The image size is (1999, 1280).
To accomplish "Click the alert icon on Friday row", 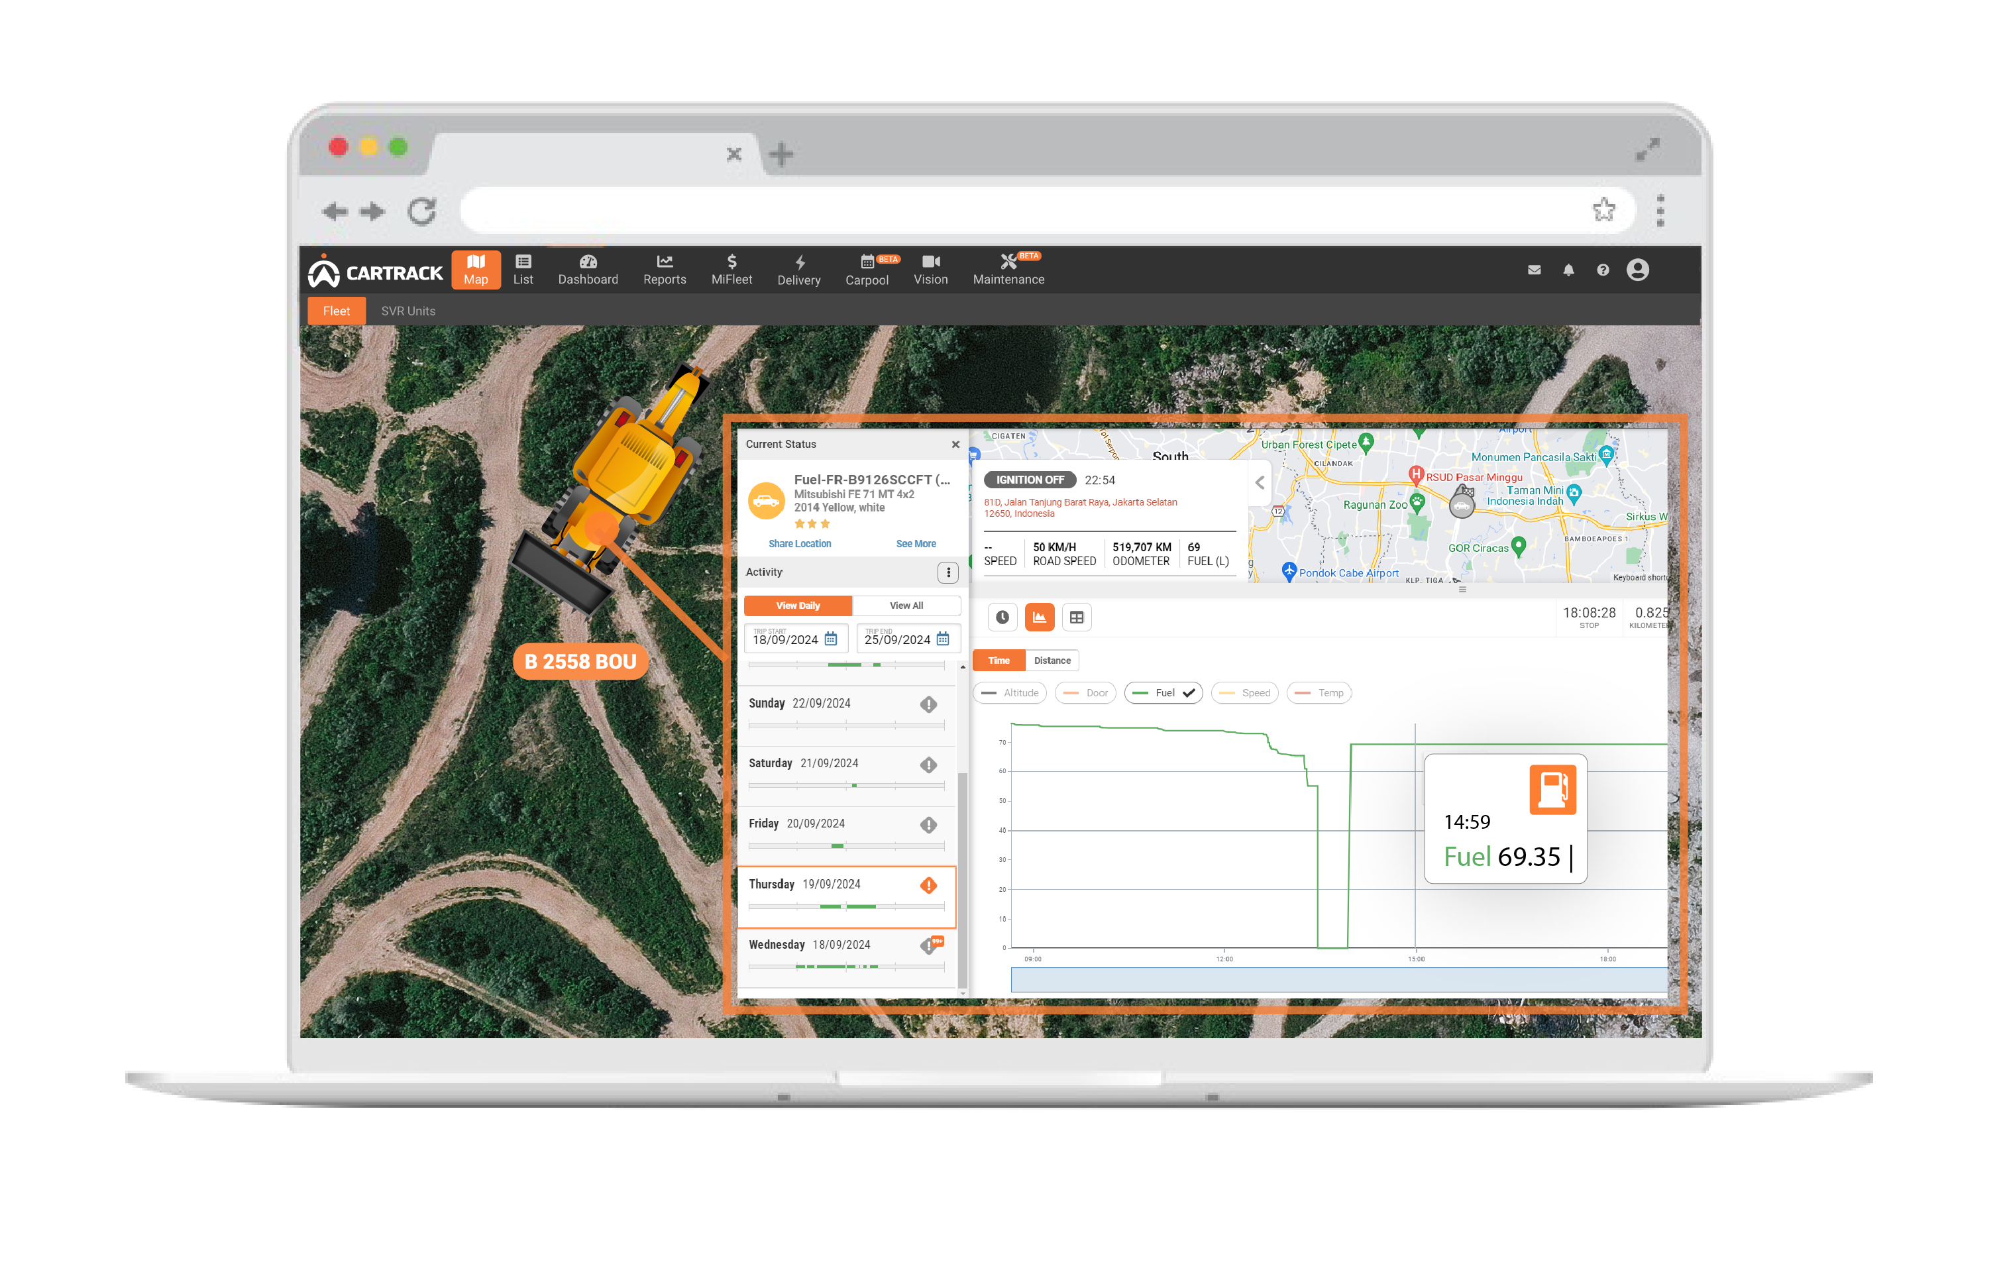I will [x=928, y=825].
